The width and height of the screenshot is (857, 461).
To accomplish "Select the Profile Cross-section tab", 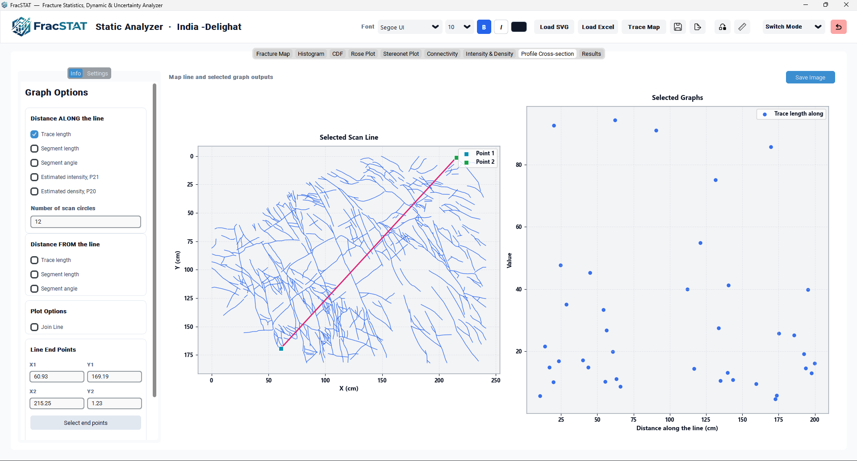I will [x=547, y=54].
